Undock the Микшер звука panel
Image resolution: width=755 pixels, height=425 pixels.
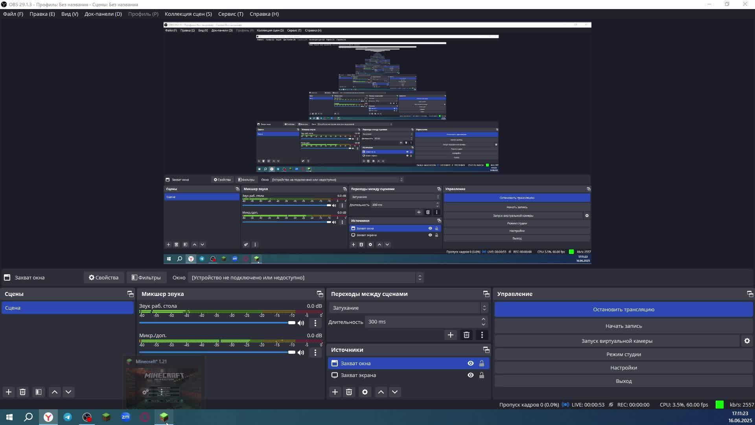320,294
